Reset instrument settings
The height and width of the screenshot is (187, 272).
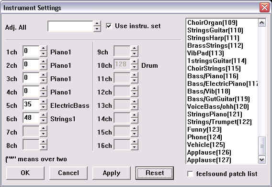155,173
